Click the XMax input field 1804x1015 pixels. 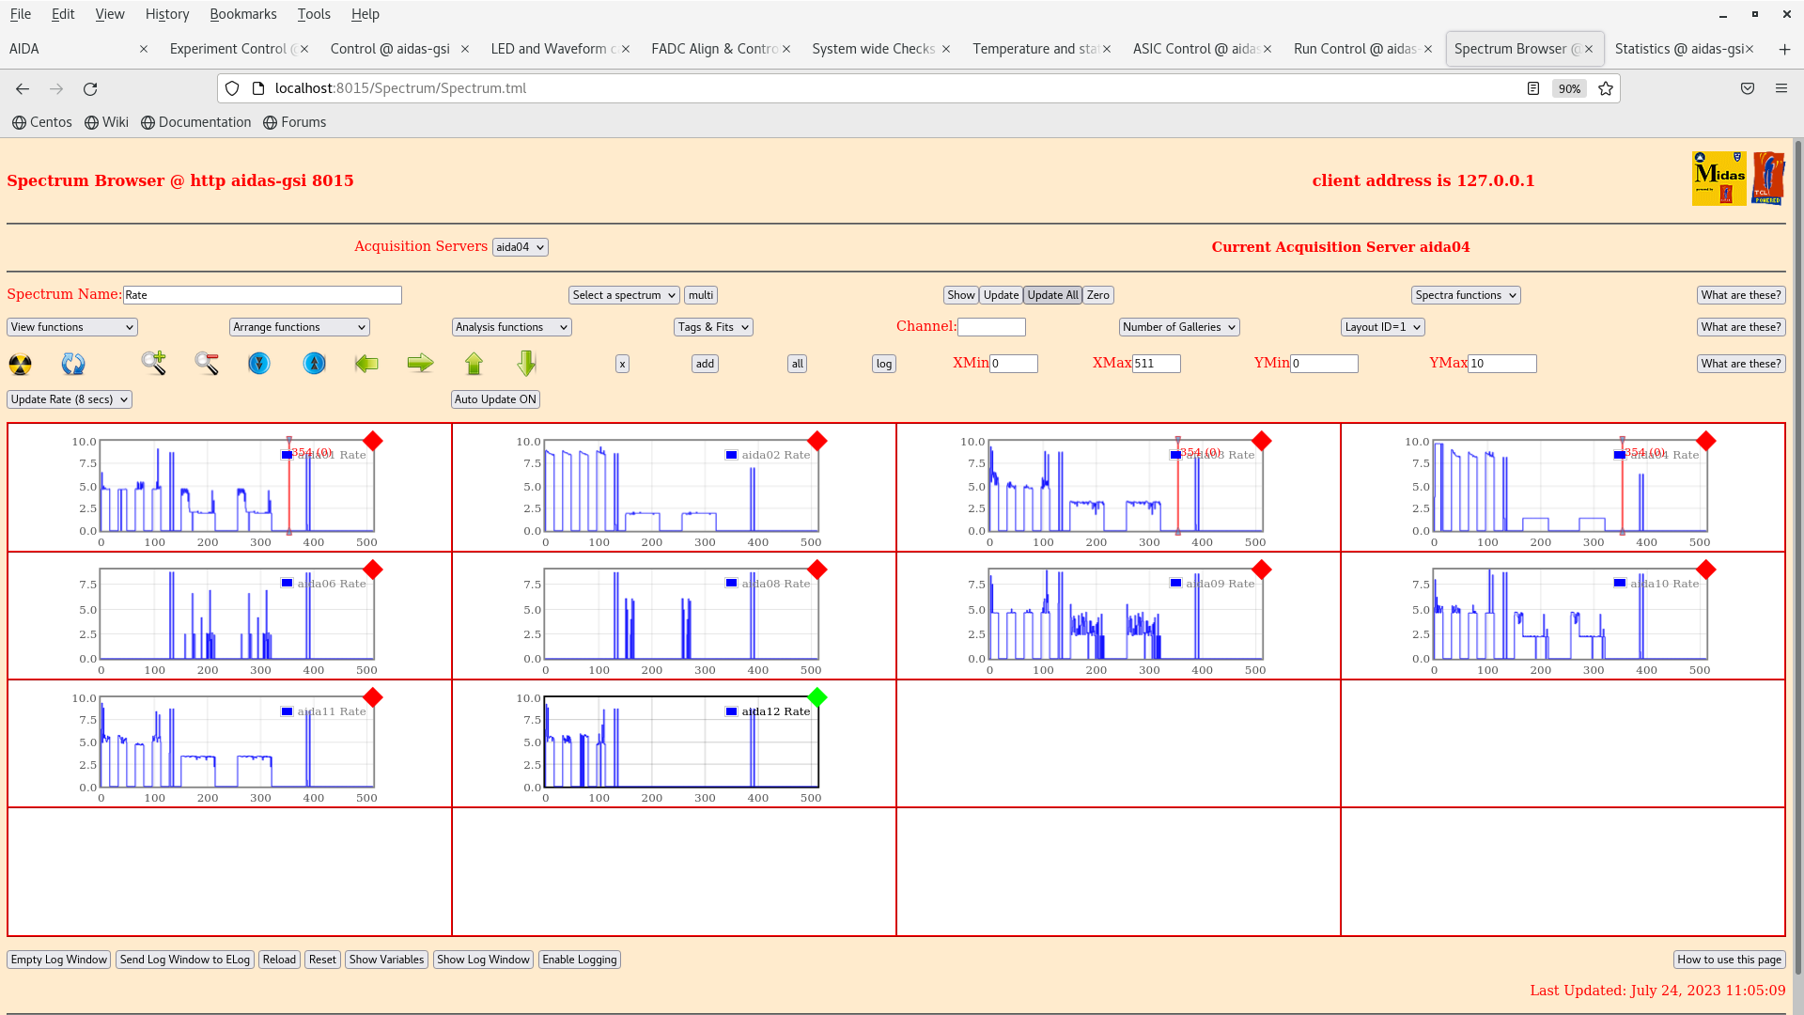pos(1156,364)
